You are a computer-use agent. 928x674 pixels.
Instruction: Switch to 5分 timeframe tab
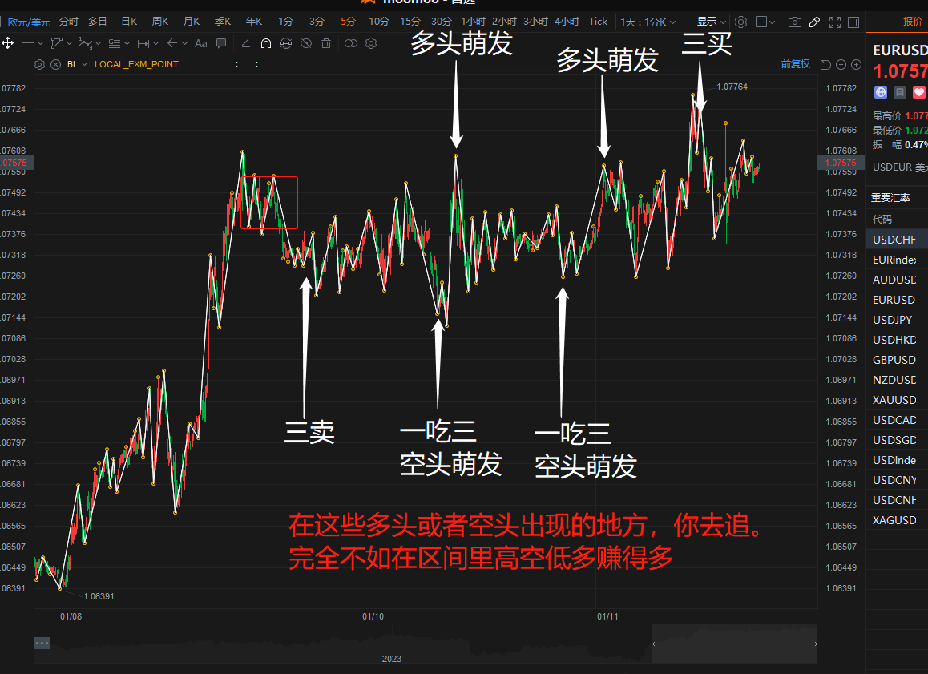[348, 22]
